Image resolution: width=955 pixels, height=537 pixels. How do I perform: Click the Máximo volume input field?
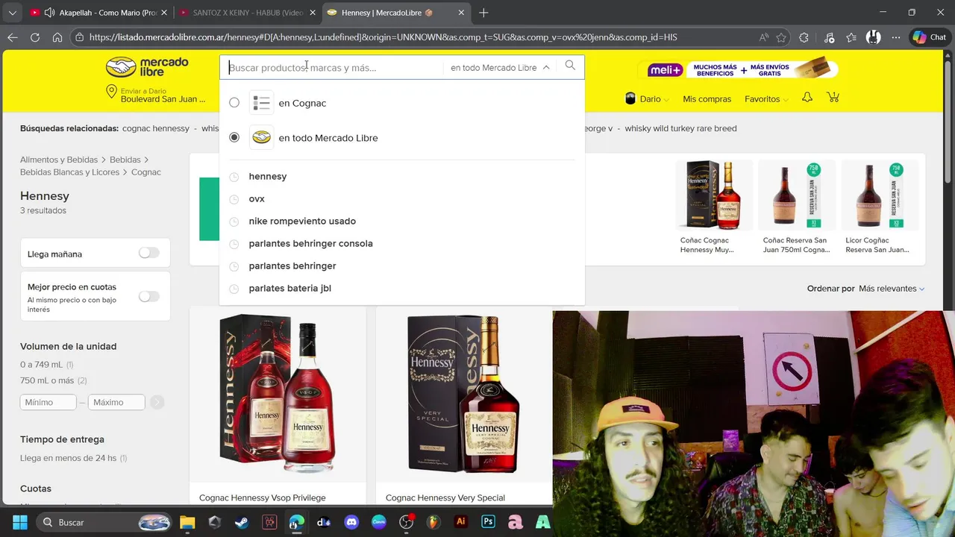[116, 402]
